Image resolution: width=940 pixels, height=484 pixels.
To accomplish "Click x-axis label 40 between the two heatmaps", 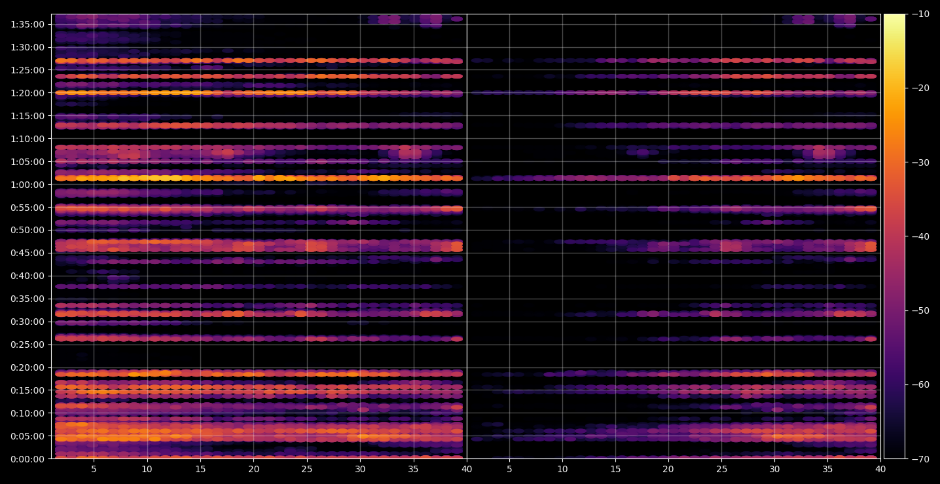I will (467, 470).
